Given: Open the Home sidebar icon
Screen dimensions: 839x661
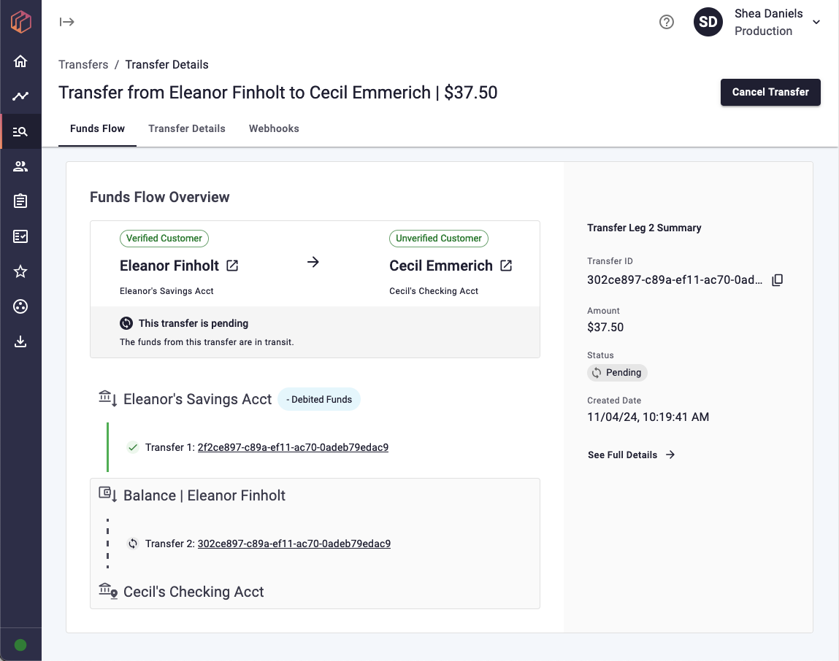Looking at the screenshot, I should pyautogui.click(x=20, y=61).
